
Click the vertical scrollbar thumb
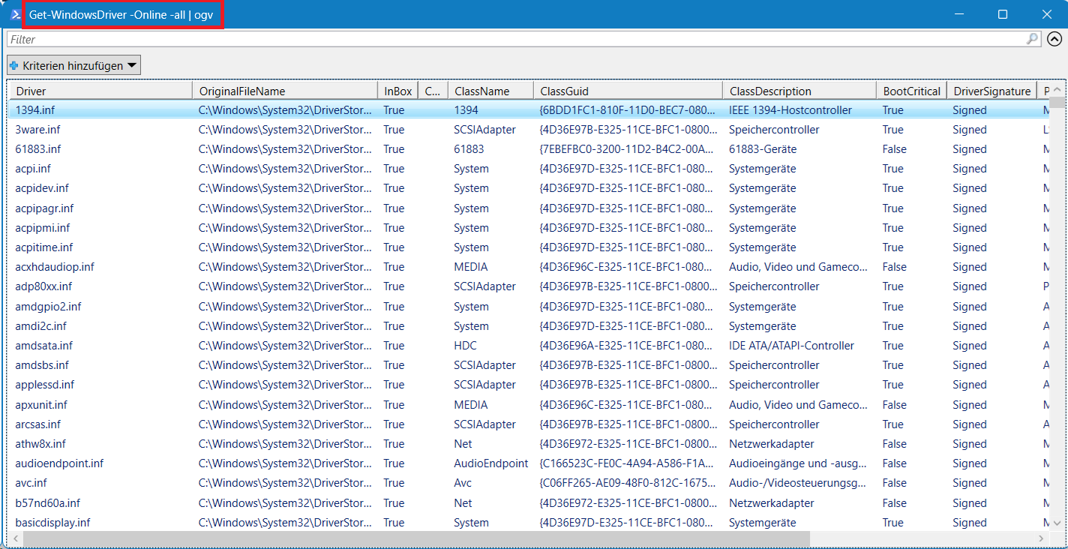[1057, 102]
